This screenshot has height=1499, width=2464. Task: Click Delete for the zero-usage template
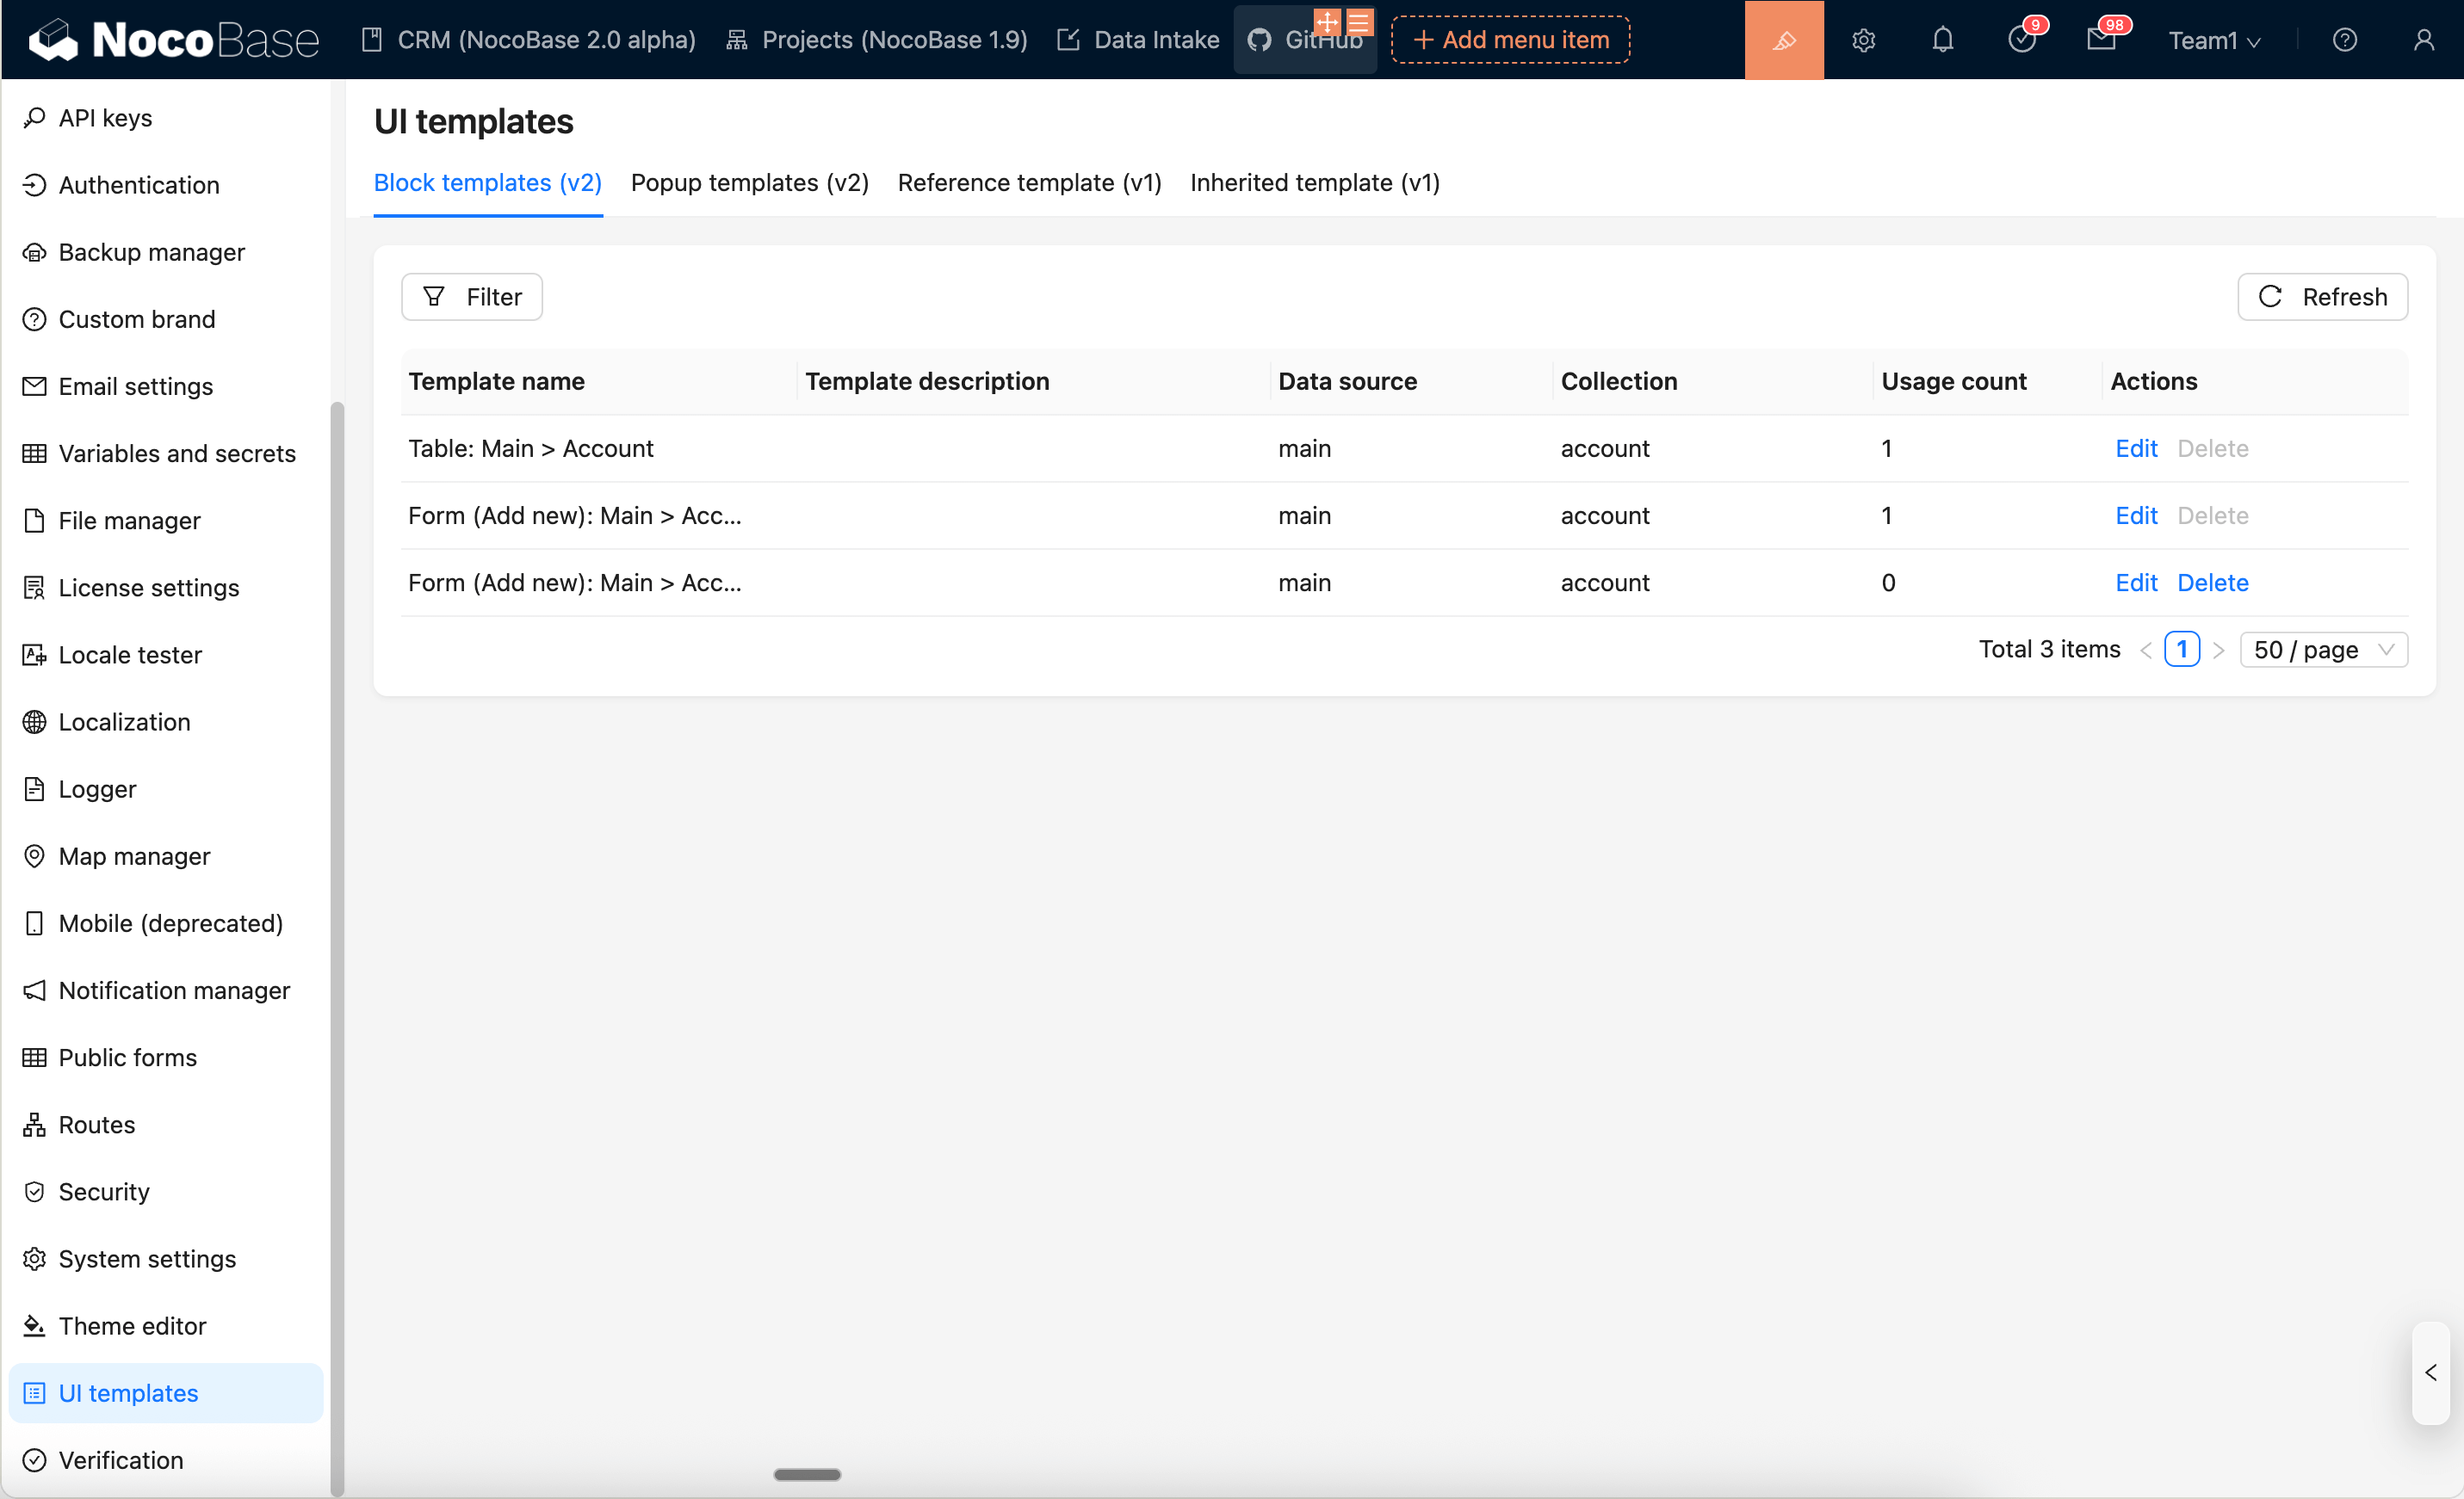click(x=2212, y=583)
